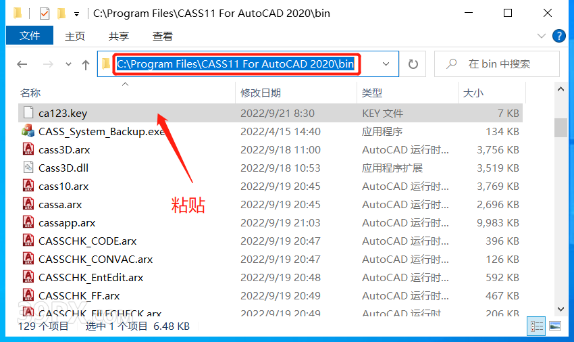
Task: Click the 在 bin 中搜索 search box
Action: pos(497,64)
